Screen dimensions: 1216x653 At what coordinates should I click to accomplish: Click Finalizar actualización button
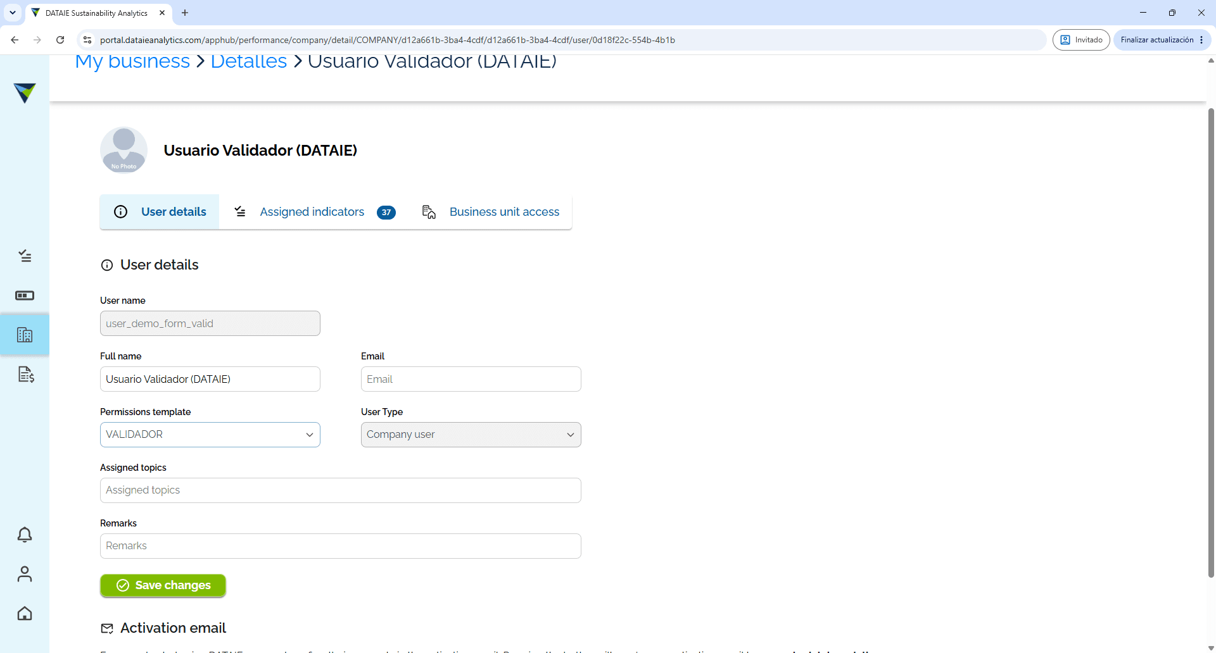(x=1156, y=40)
